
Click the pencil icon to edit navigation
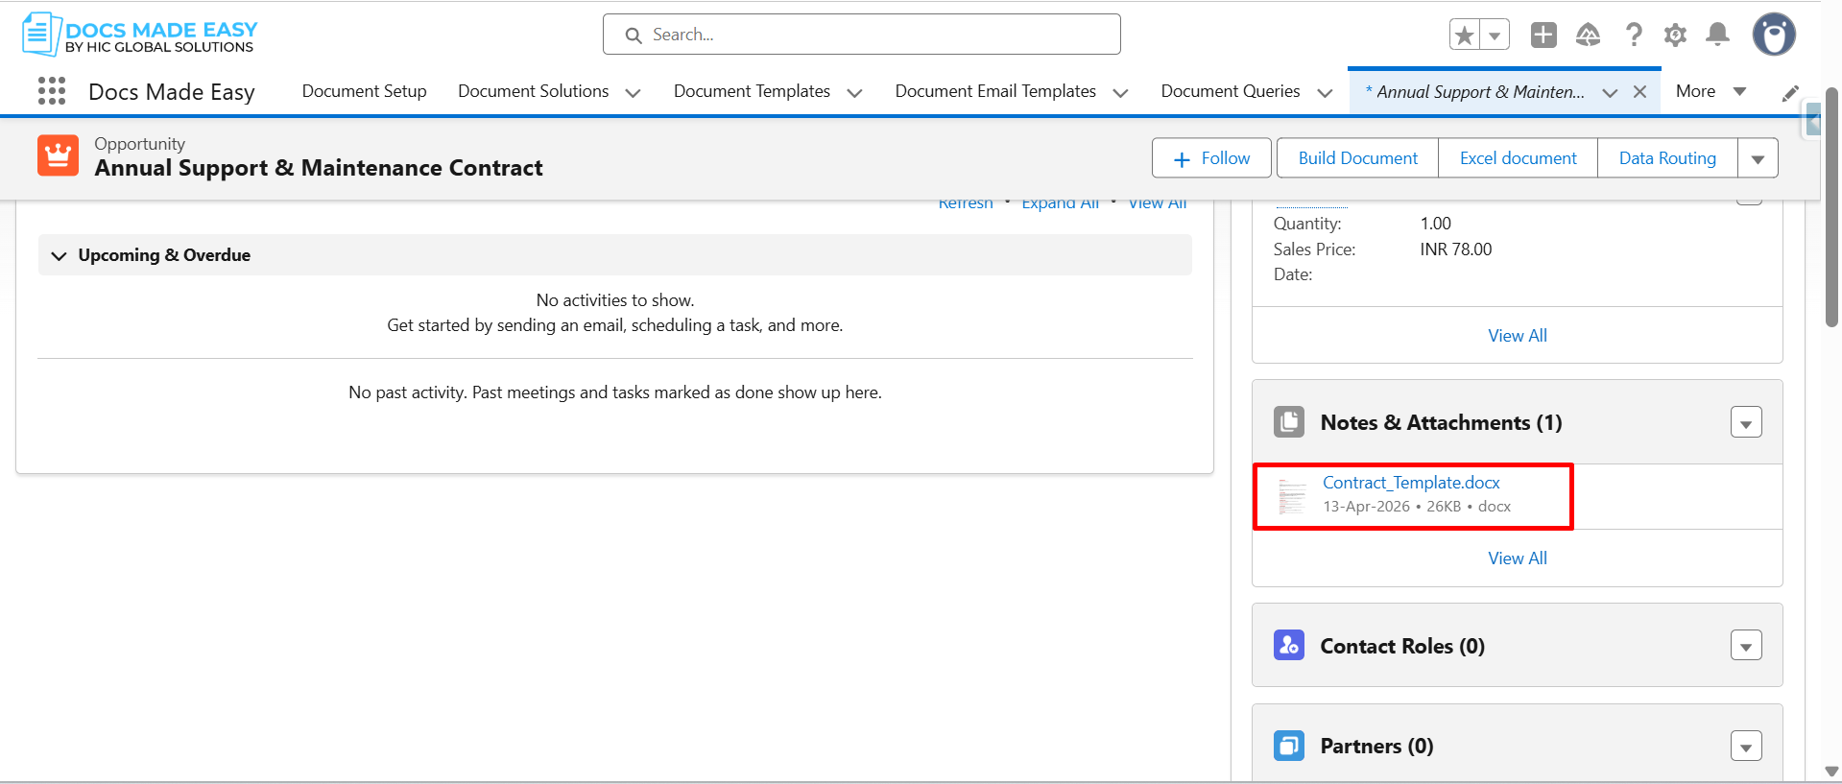click(1790, 93)
